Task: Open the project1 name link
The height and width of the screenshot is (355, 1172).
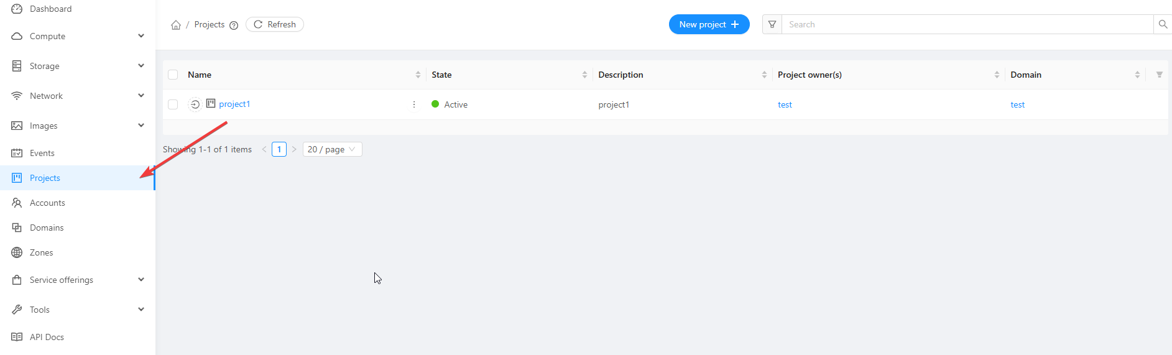Action: [x=234, y=104]
